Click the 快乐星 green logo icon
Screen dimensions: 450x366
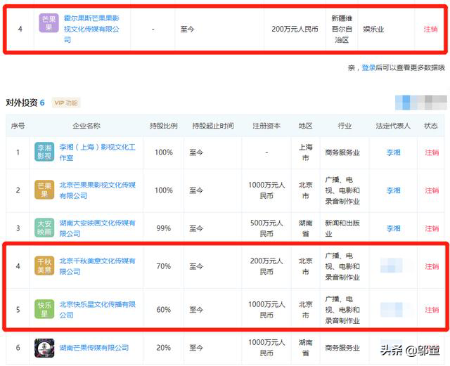44,309
